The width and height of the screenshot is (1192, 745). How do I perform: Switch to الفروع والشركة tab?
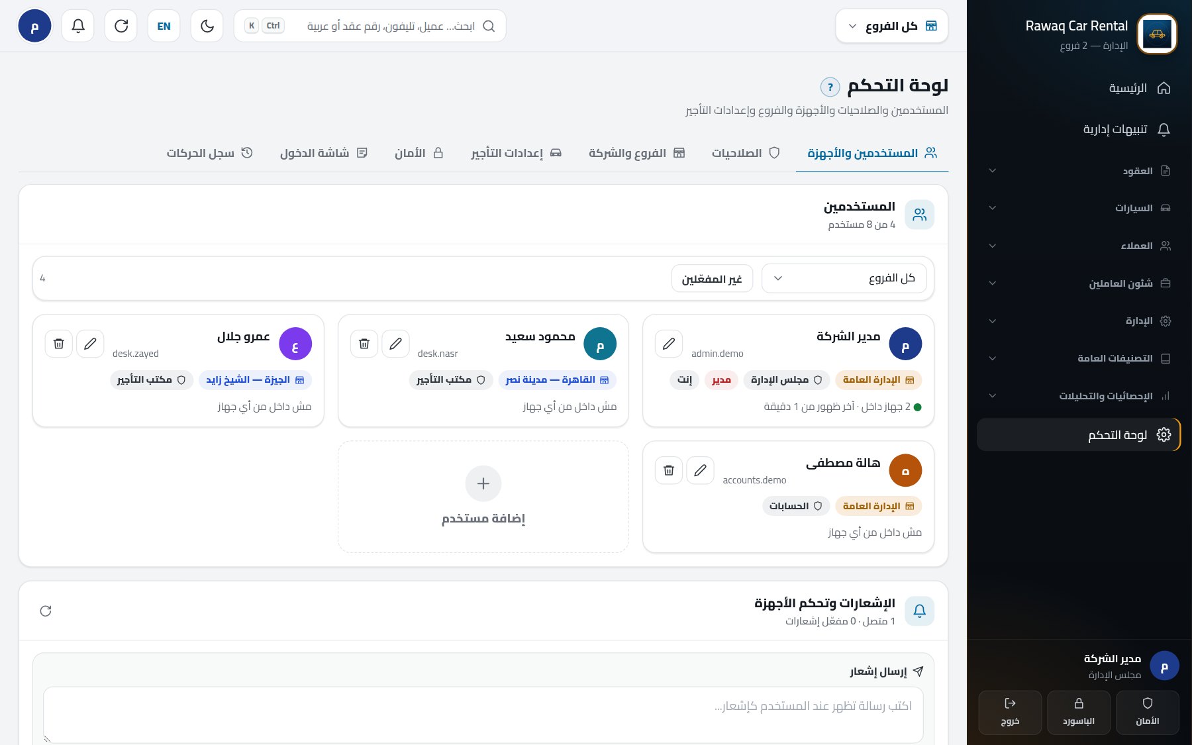tap(636, 153)
